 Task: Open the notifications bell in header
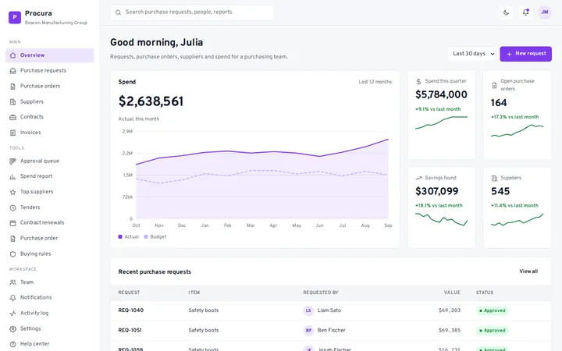pyautogui.click(x=525, y=12)
